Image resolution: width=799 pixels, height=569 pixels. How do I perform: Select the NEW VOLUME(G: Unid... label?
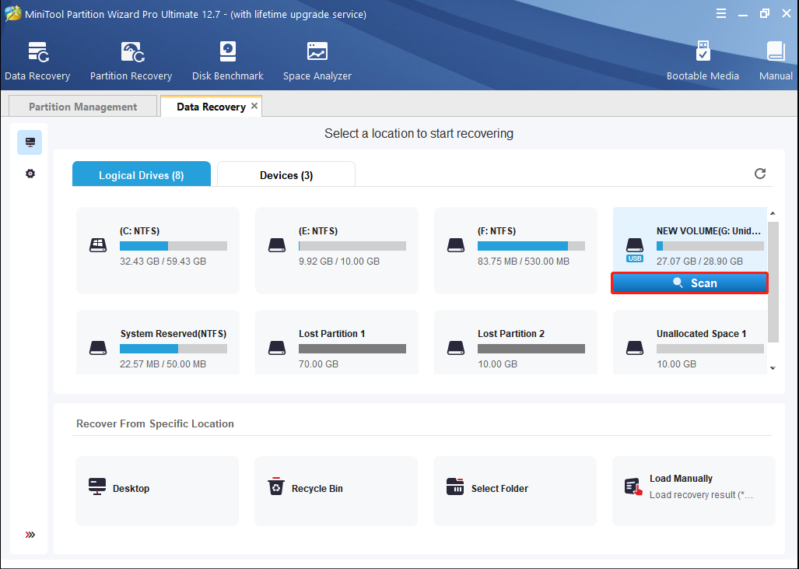(708, 231)
